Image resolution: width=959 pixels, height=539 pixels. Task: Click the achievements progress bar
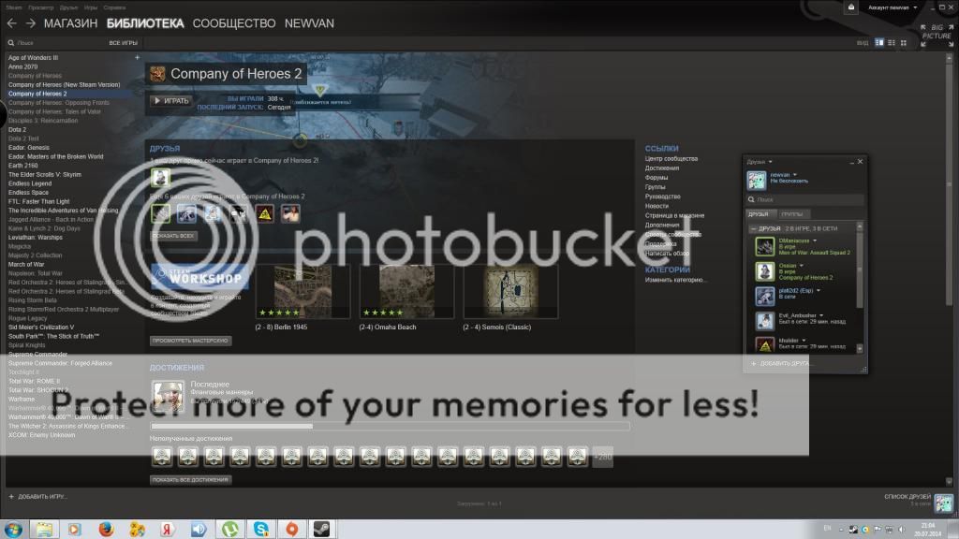click(391, 426)
